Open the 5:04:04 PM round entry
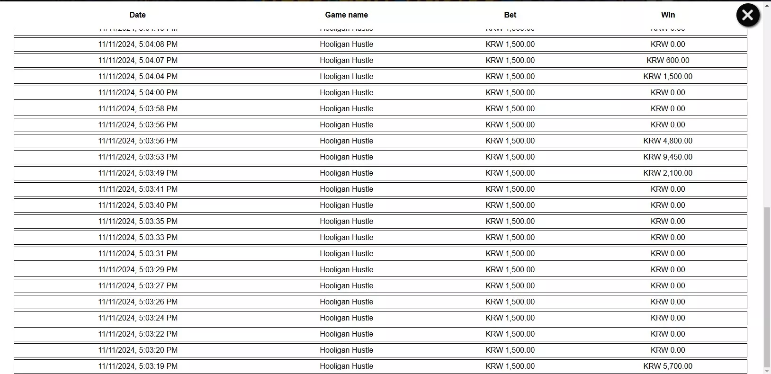Image resolution: width=771 pixels, height=374 pixels. pyautogui.click(x=380, y=77)
